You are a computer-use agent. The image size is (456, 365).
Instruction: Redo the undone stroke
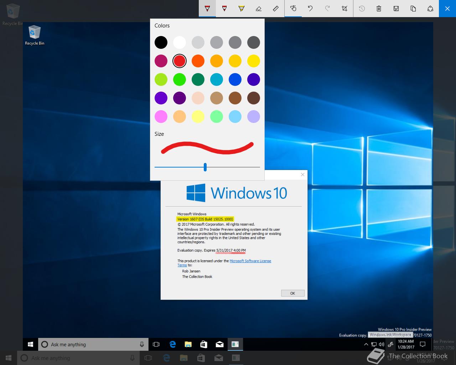(327, 9)
